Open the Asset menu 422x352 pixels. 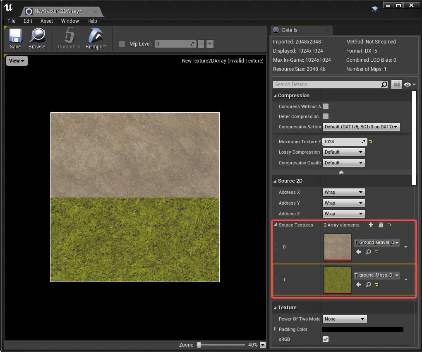[x=47, y=21]
